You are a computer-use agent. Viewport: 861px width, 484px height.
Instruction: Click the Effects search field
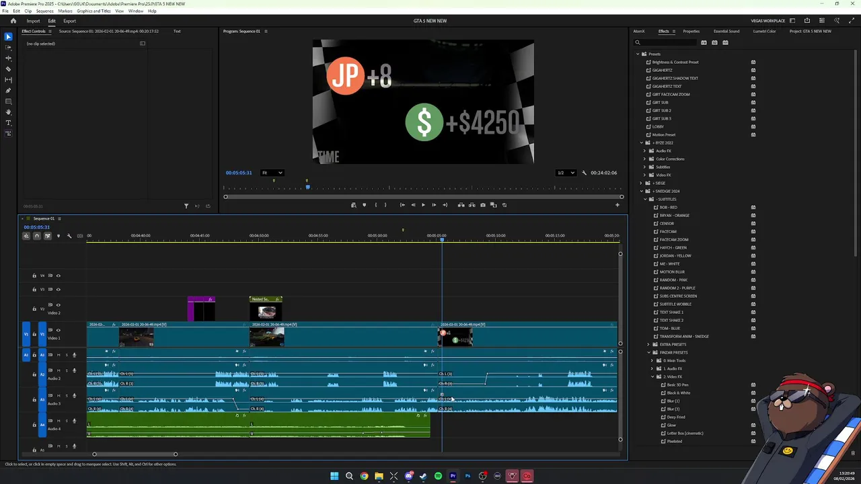click(x=666, y=42)
